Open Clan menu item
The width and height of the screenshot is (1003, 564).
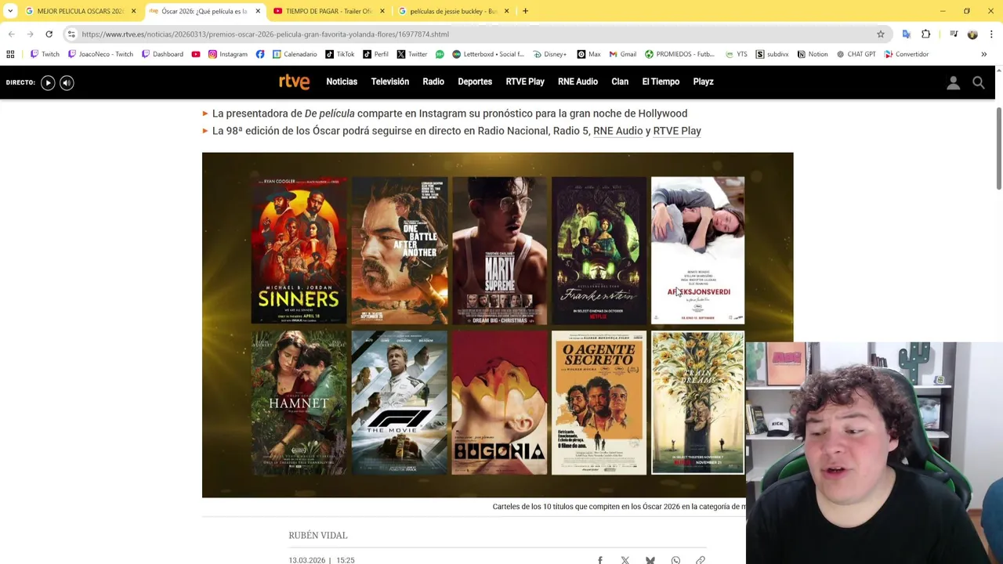point(620,81)
